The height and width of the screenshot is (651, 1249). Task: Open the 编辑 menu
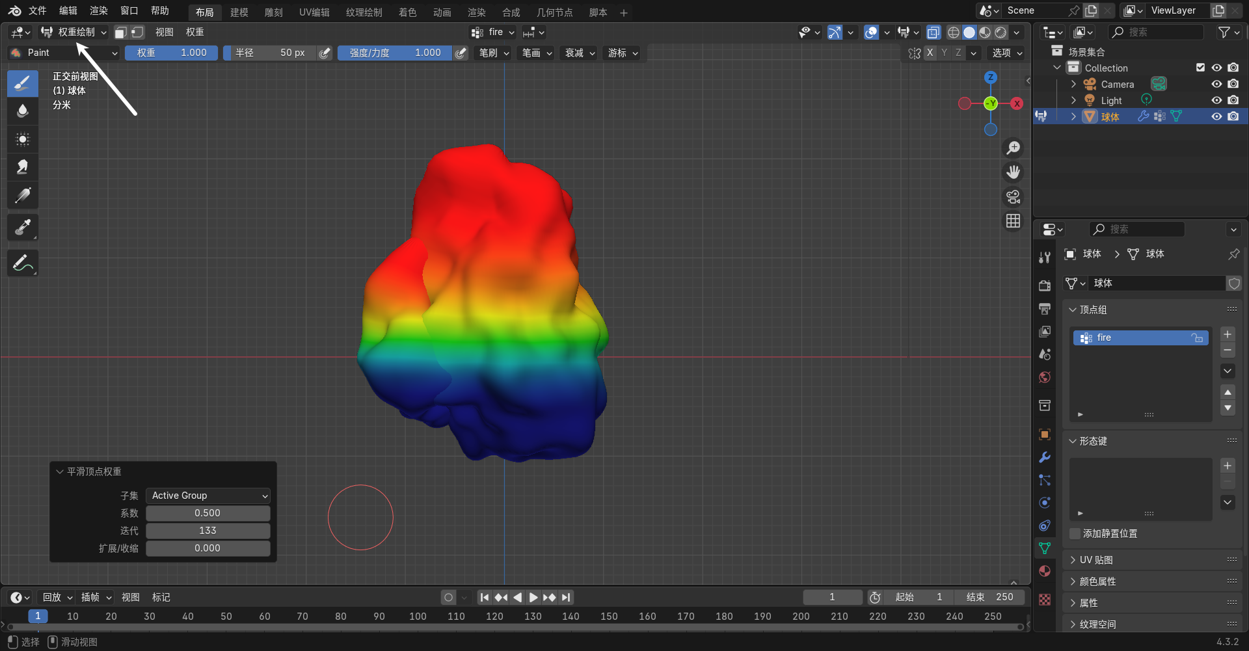(x=68, y=11)
